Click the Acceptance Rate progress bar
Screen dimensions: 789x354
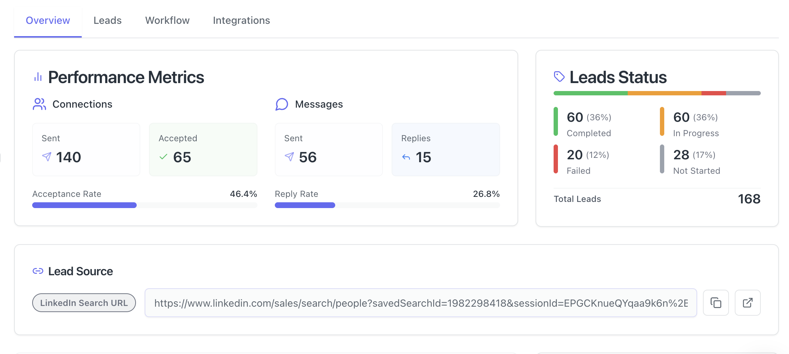[145, 205]
